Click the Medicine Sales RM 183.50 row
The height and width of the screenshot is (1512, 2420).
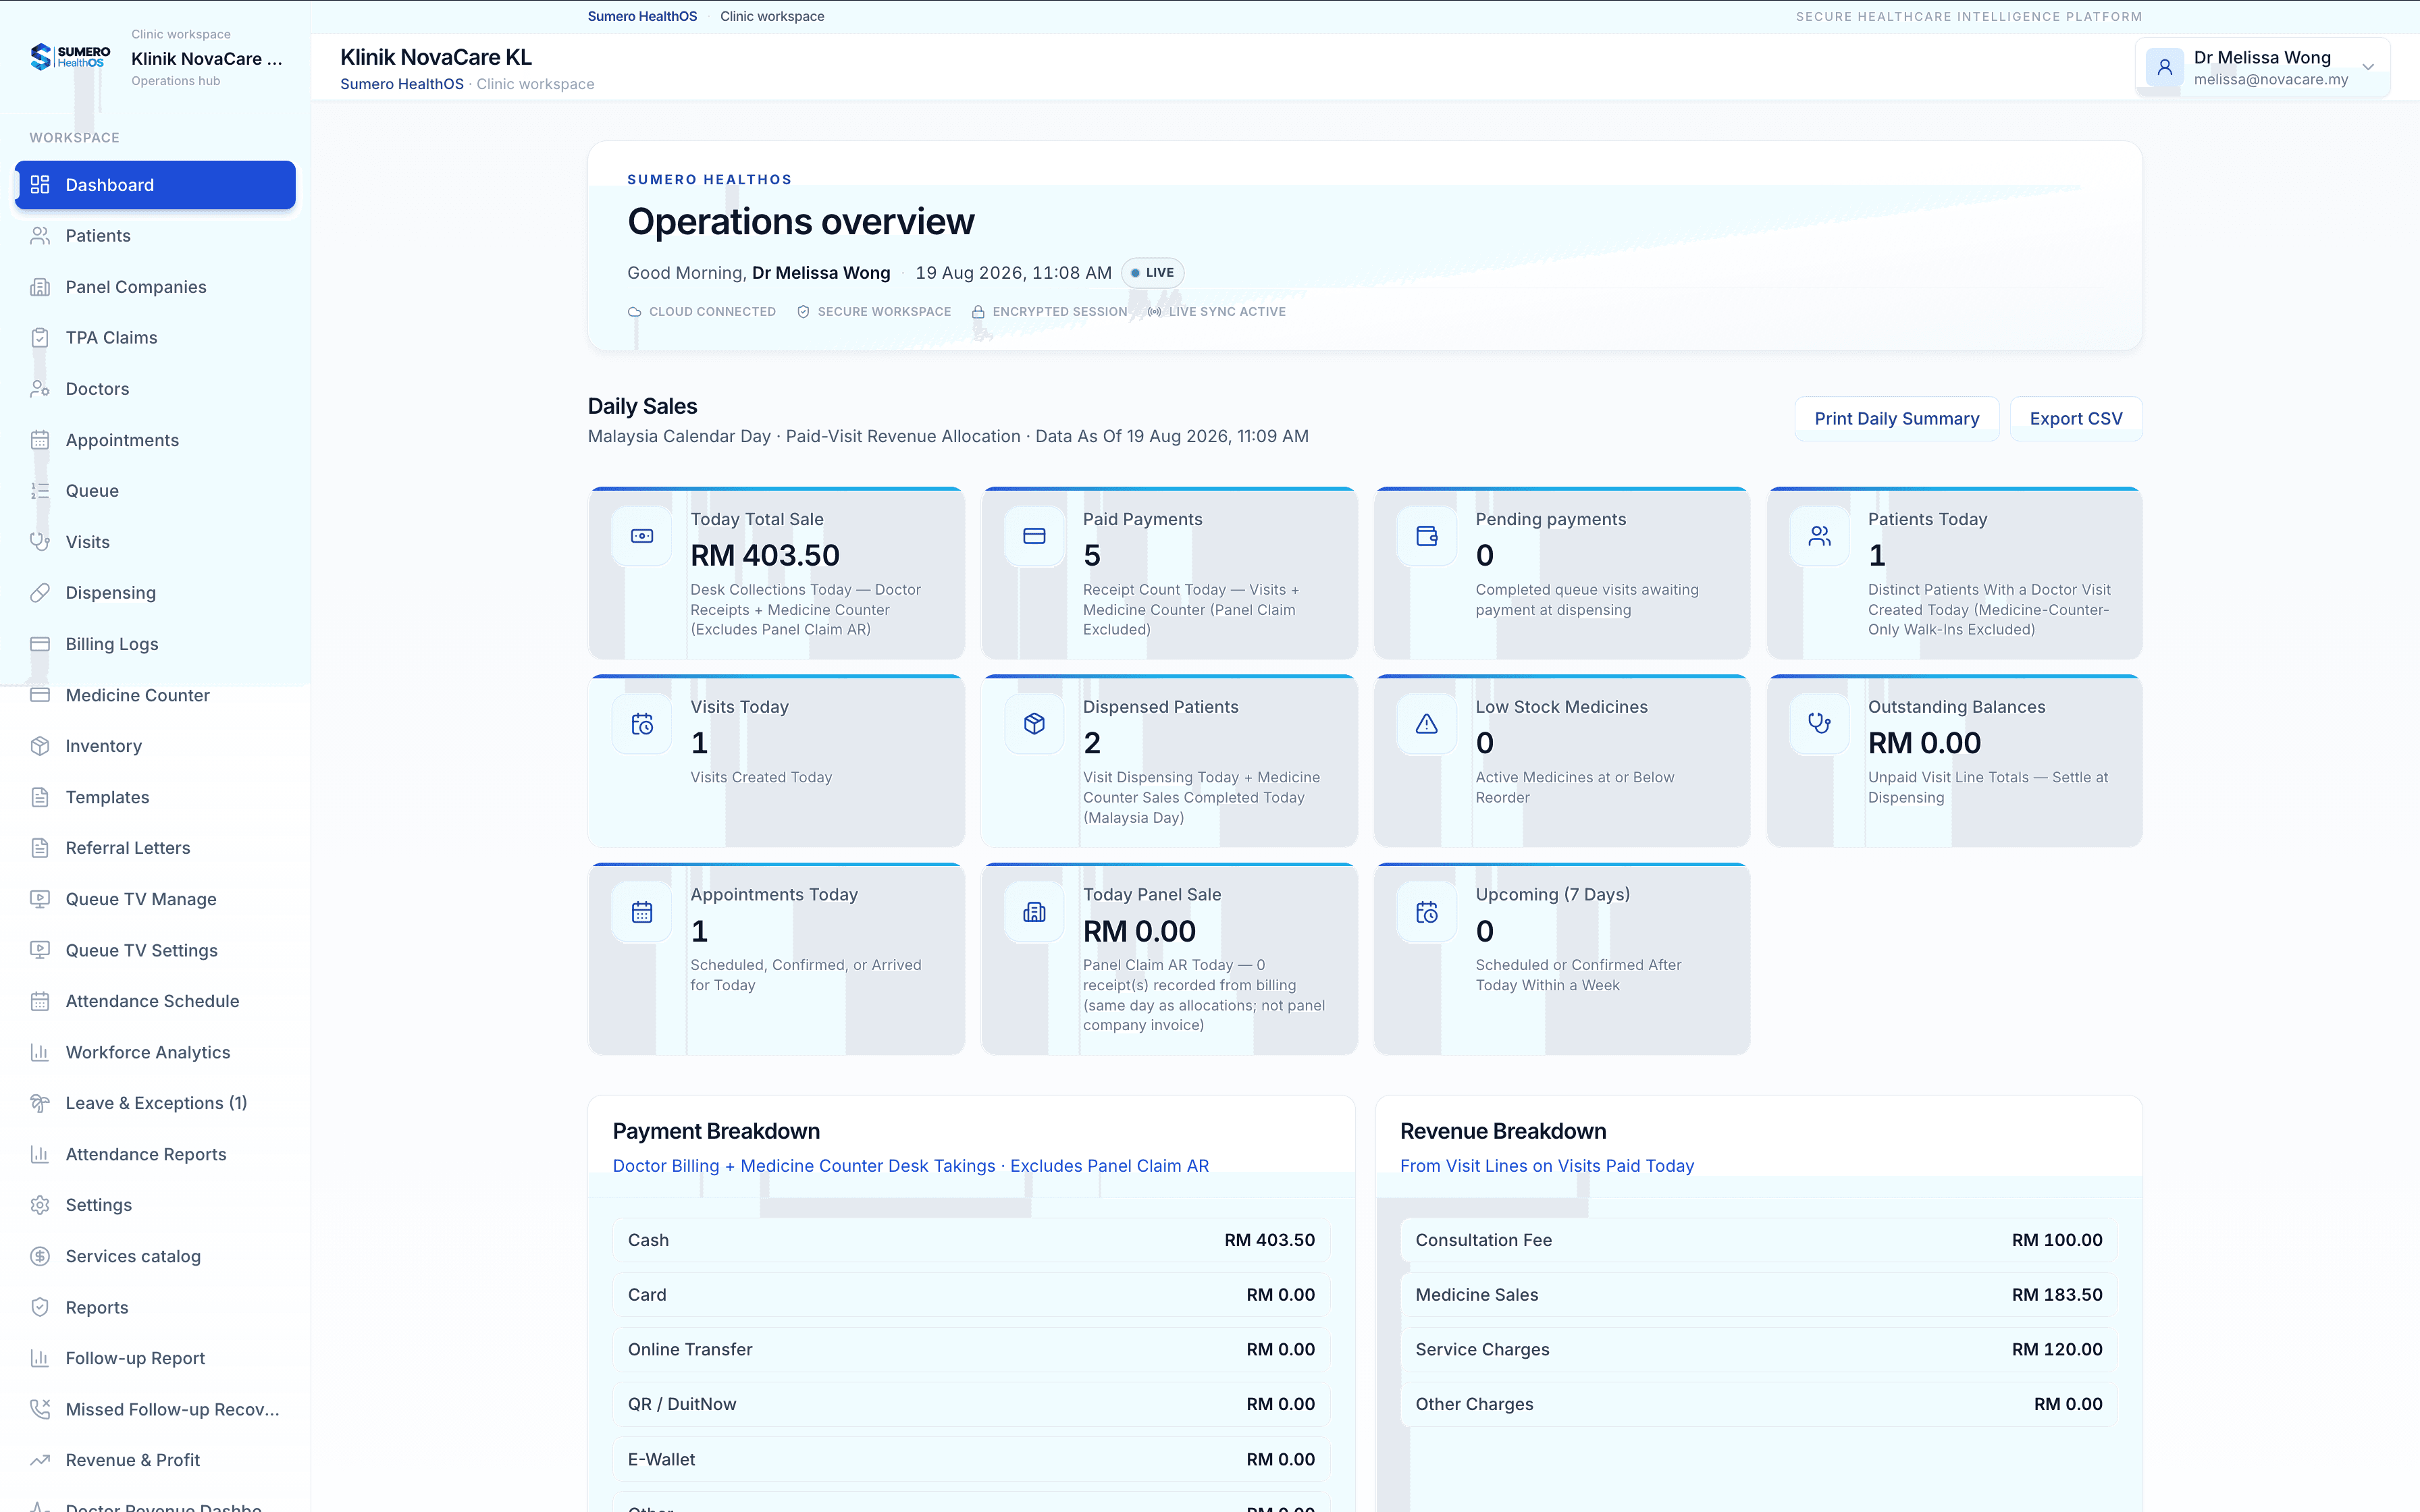click(1758, 1295)
